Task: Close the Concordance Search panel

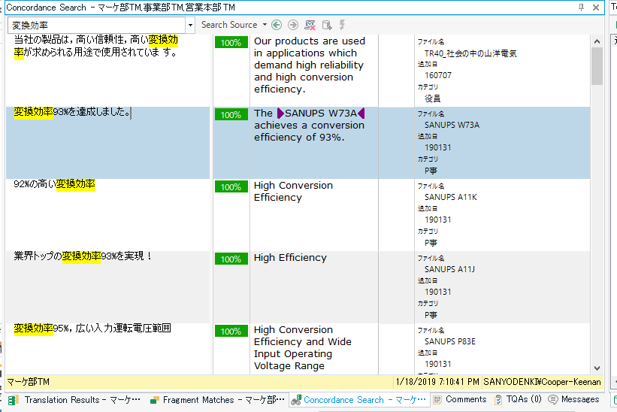Action: 596,8
